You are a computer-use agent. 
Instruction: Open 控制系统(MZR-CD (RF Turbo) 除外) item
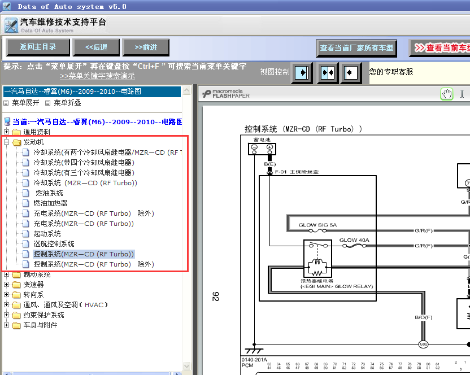[x=94, y=264]
